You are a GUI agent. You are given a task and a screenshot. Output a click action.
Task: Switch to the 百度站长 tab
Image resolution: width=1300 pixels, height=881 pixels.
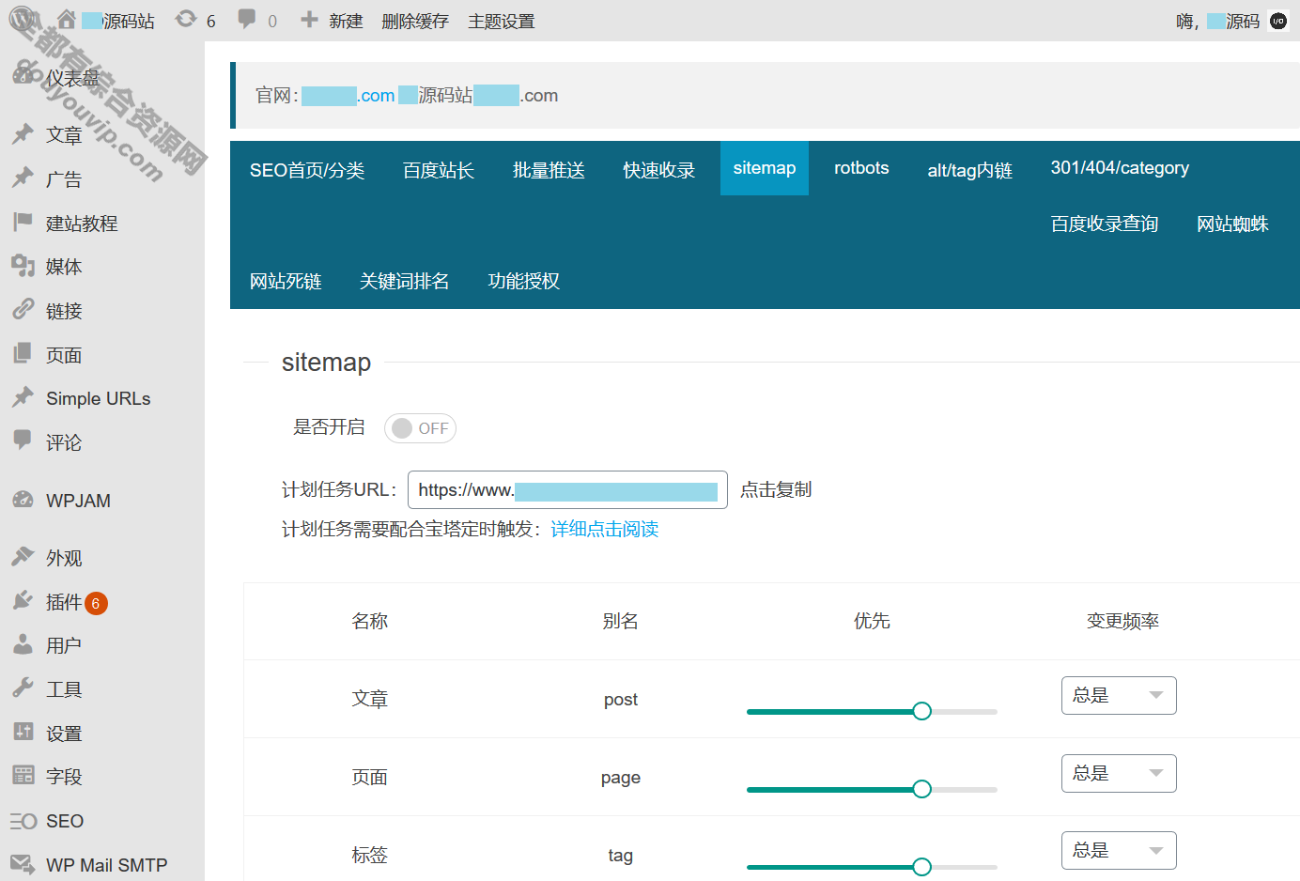(x=439, y=170)
